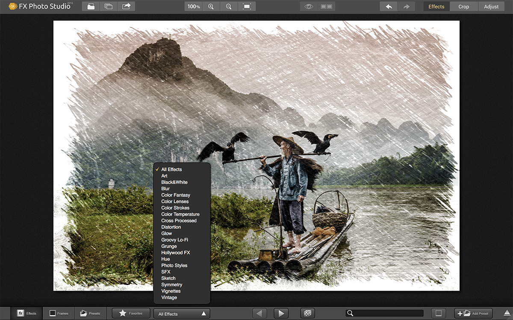Toggle the eye preview original button
This screenshot has height=320, width=513.
[309, 6]
